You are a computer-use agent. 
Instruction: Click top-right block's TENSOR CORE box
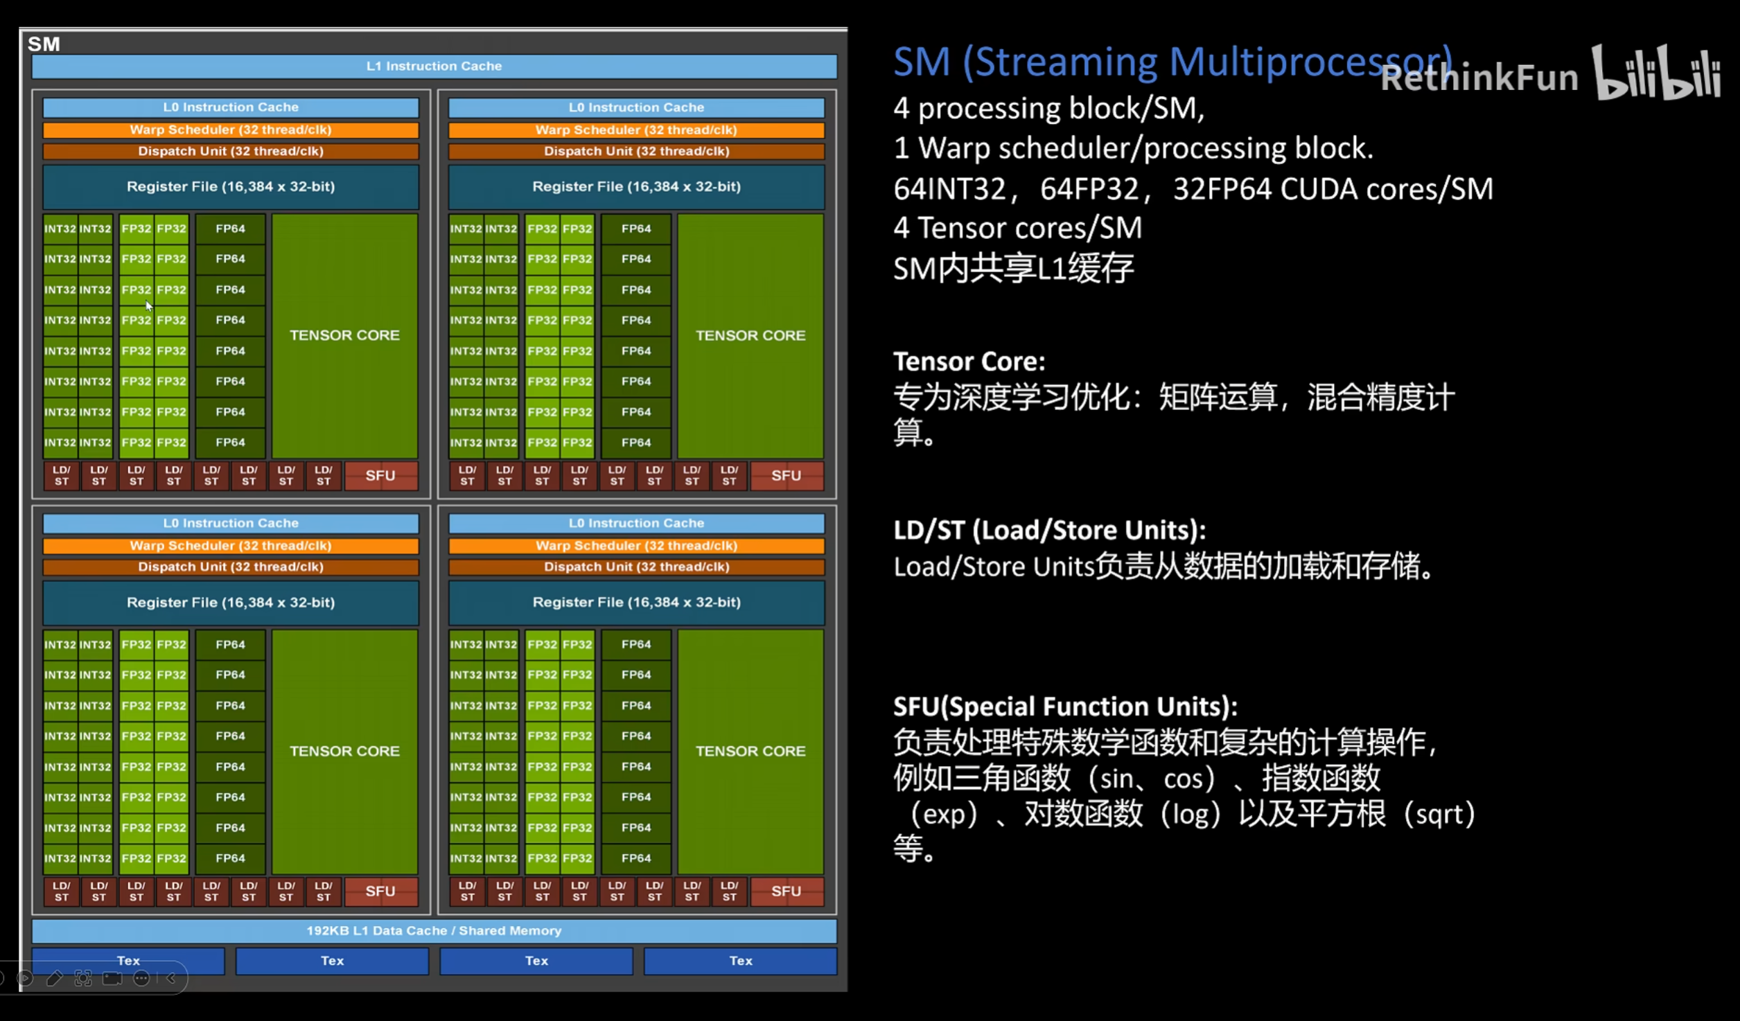[x=750, y=335]
